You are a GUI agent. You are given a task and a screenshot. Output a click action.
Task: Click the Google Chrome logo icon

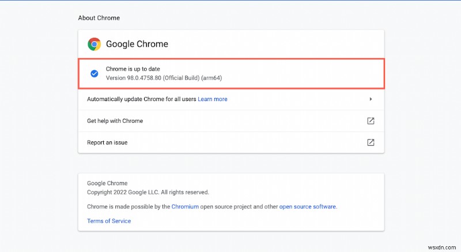click(x=94, y=44)
